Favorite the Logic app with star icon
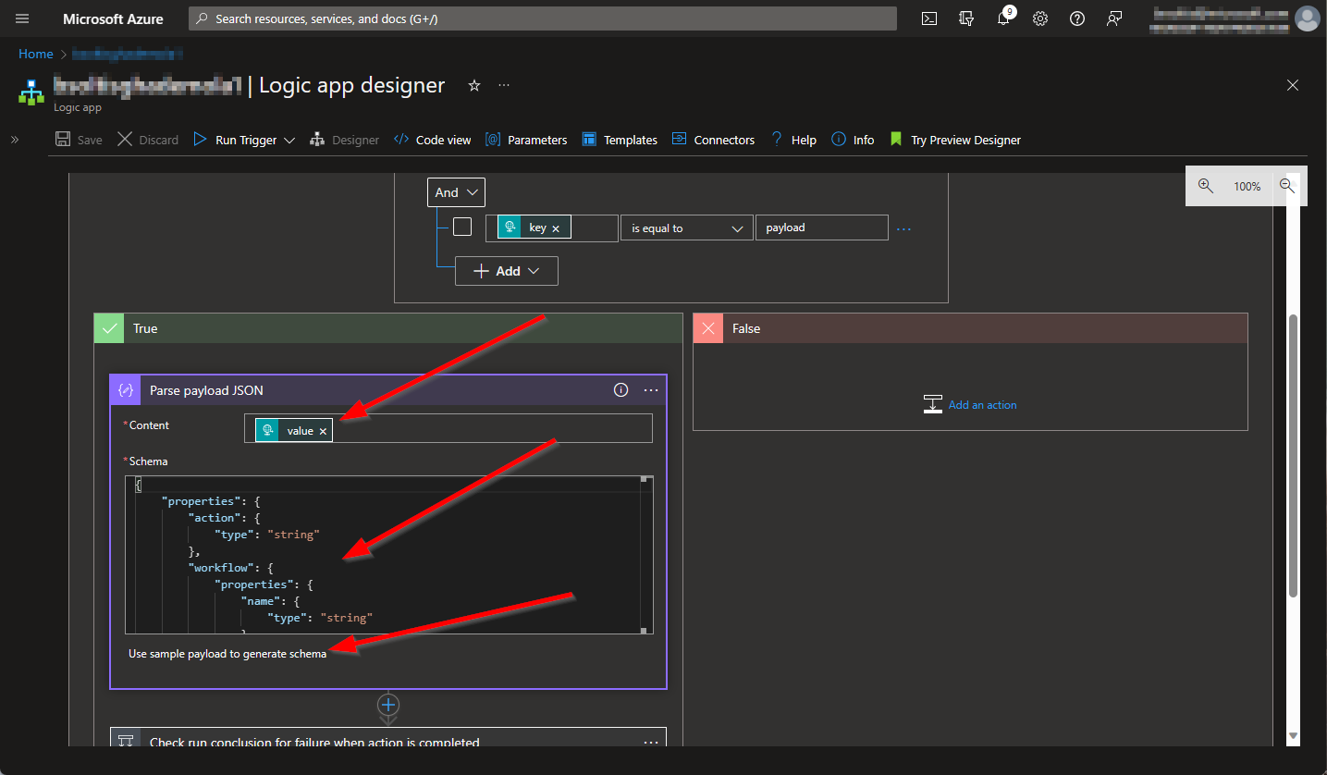1327x775 pixels. coord(474,85)
